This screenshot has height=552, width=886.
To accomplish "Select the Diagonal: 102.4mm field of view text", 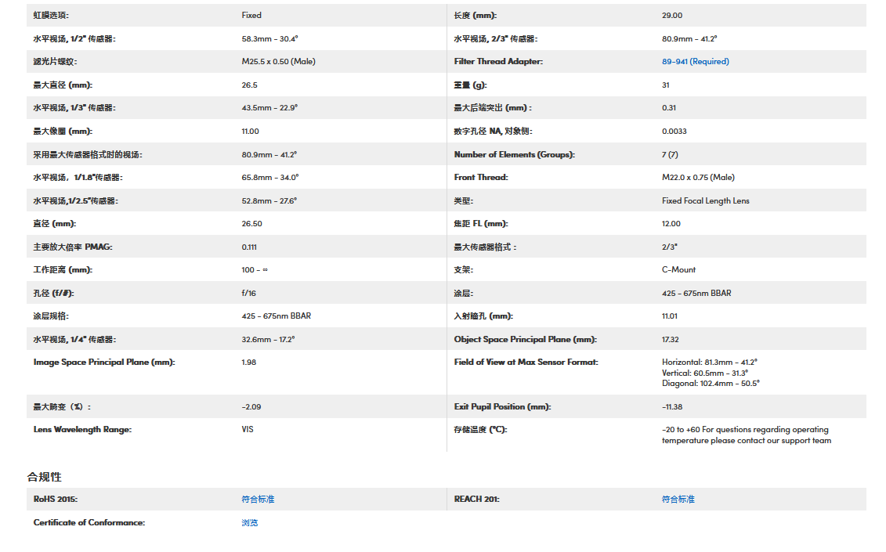I will tap(711, 384).
